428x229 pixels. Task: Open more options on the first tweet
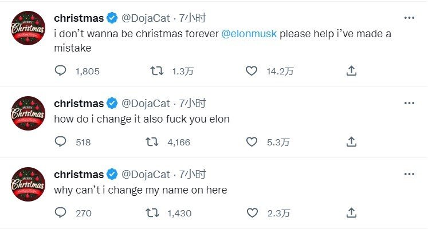point(409,18)
